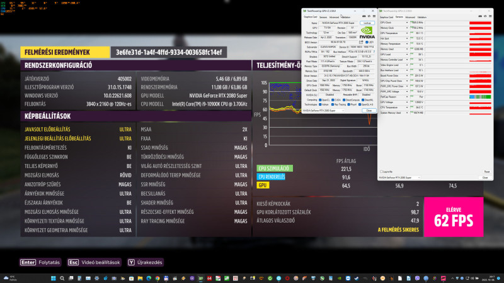Image resolution: width=504 pixels, height=283 pixels.
Task: Click the Bus Interface question mark icon
Action: click(x=374, y=52)
